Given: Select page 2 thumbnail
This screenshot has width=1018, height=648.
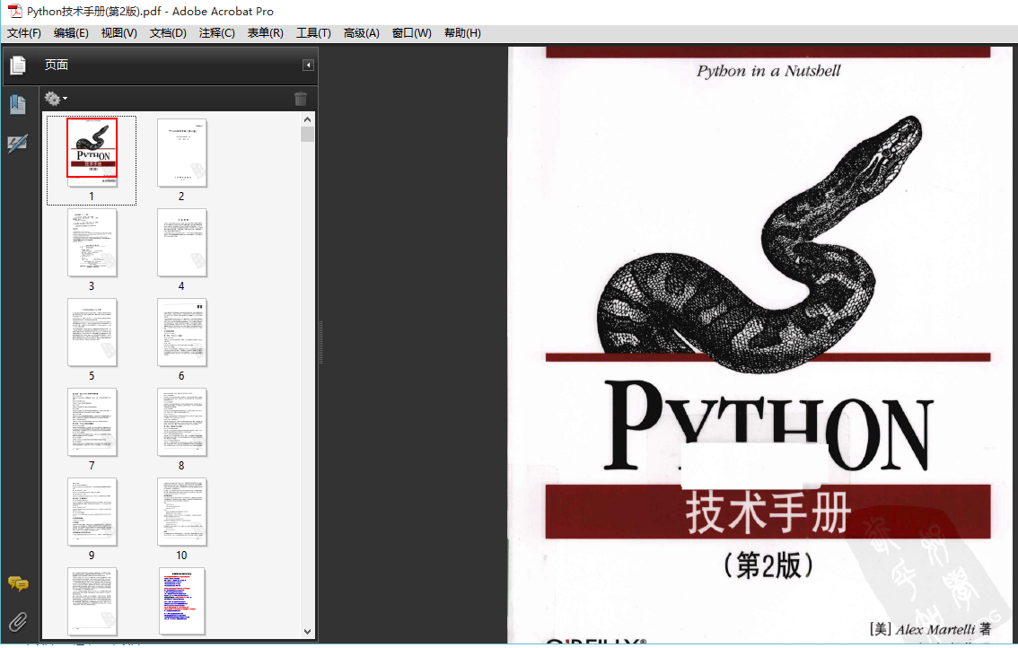Looking at the screenshot, I should [181, 153].
